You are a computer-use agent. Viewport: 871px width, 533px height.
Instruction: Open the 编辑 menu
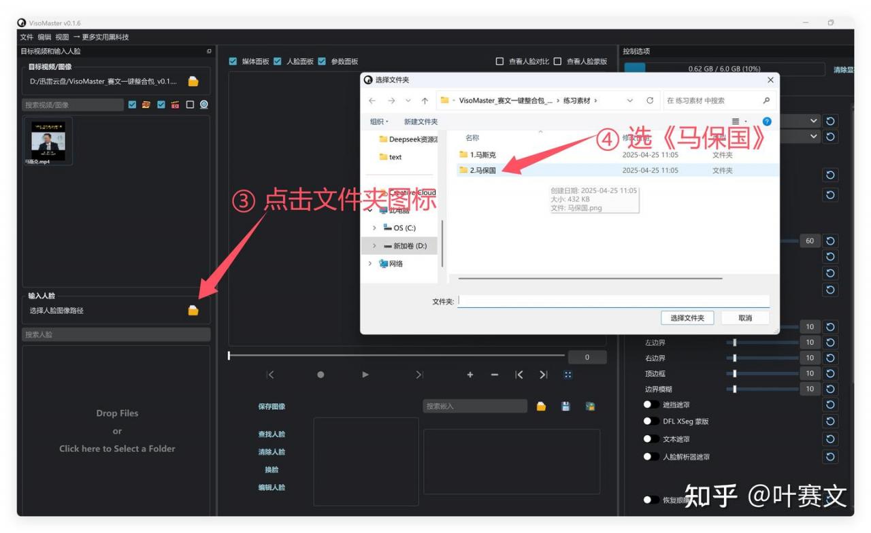click(x=44, y=37)
